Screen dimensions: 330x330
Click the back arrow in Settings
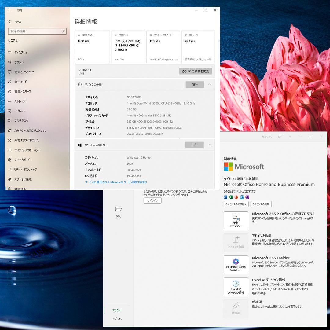(x=9, y=10)
